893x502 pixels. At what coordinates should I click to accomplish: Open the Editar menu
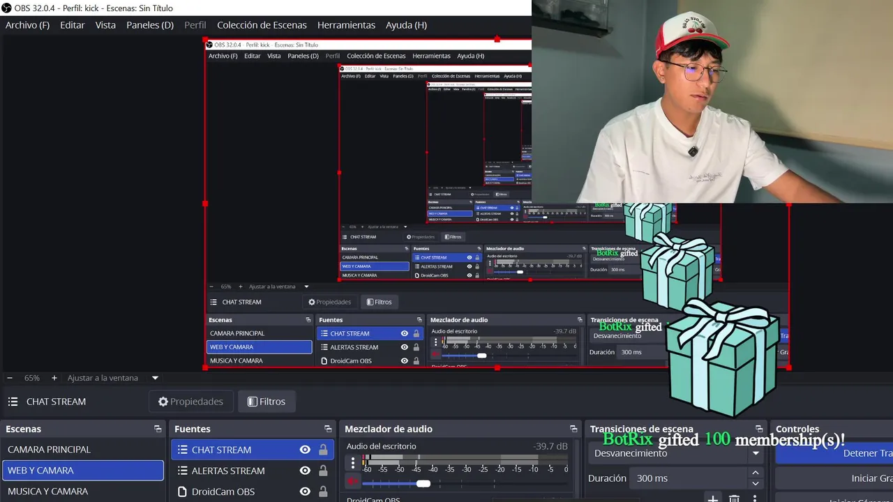point(73,25)
